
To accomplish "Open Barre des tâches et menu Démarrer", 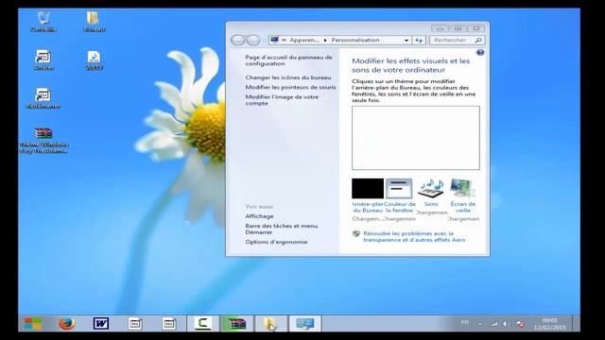I will tap(282, 229).
